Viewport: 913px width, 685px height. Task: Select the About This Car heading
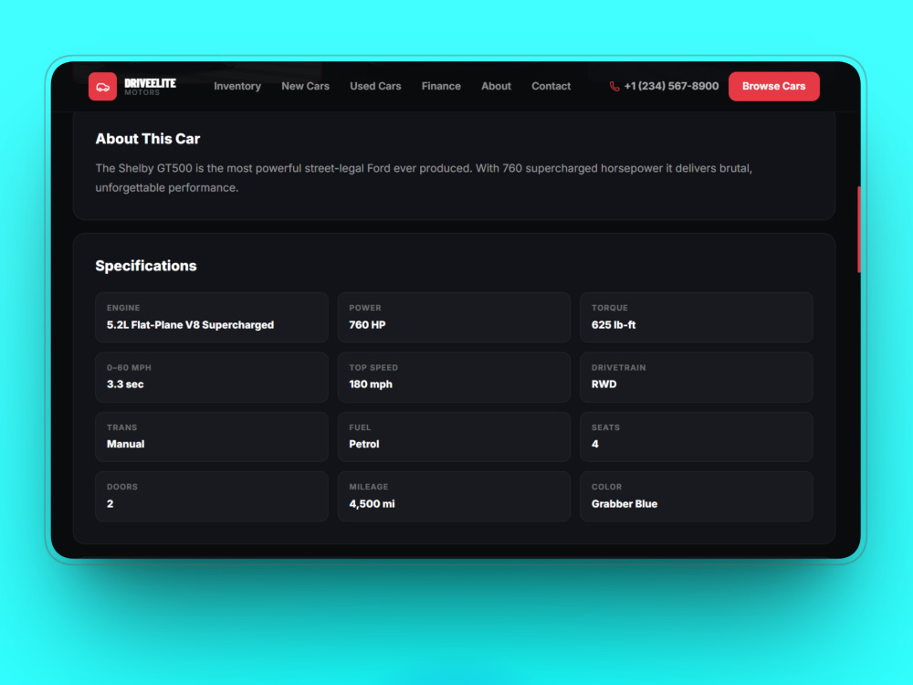[148, 139]
